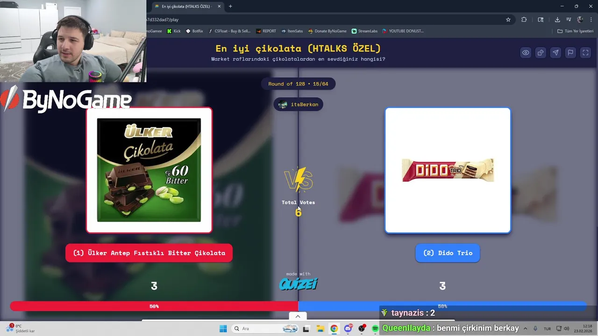Screen dimensions: 598x336
Task: Click the dice randomize icon
Action: [541, 53]
